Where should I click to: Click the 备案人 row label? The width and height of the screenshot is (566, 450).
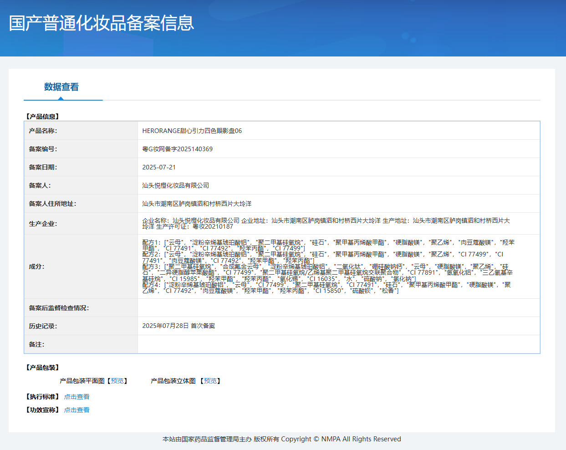40,185
